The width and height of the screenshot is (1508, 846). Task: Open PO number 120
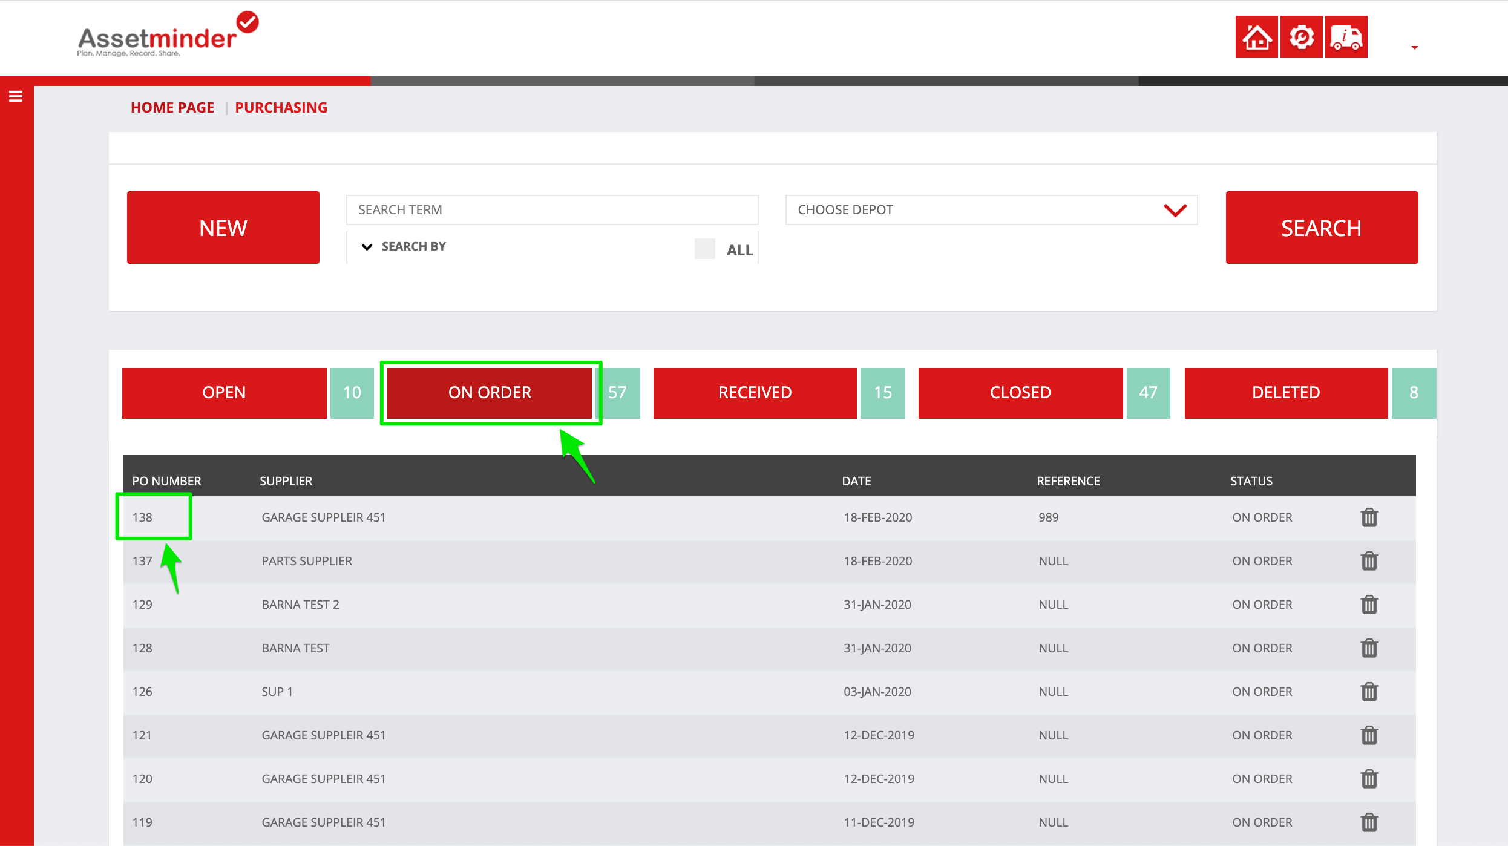[142, 779]
